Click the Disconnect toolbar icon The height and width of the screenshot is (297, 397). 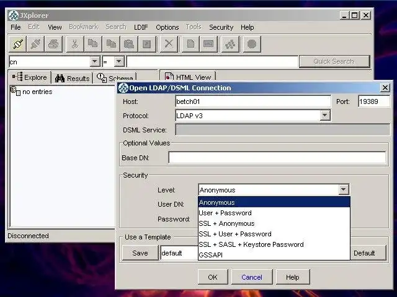pos(35,44)
